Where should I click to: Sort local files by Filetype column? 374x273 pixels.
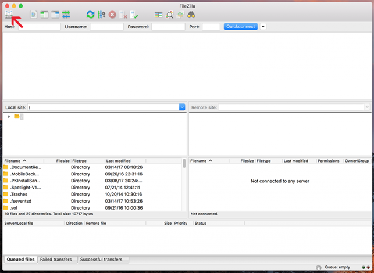click(x=88, y=161)
